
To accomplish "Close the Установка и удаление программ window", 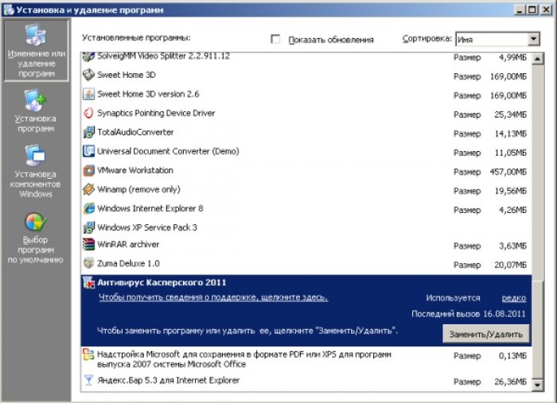I will point(546,10).
